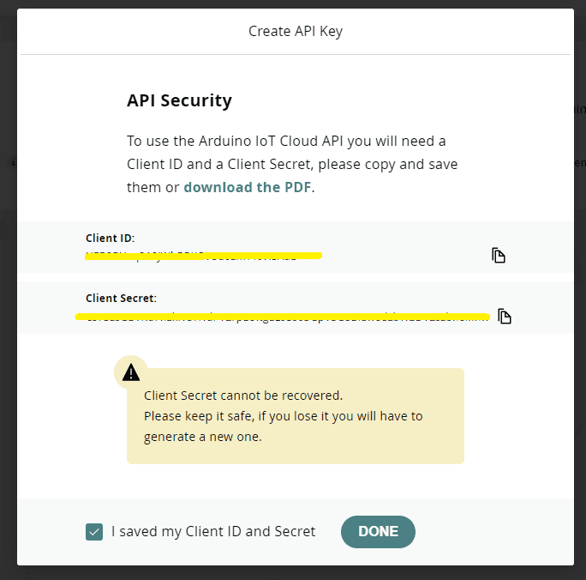Click the highlighted Client ID value

(x=203, y=255)
